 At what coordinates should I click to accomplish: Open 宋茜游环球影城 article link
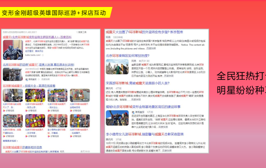[x=138, y=83]
